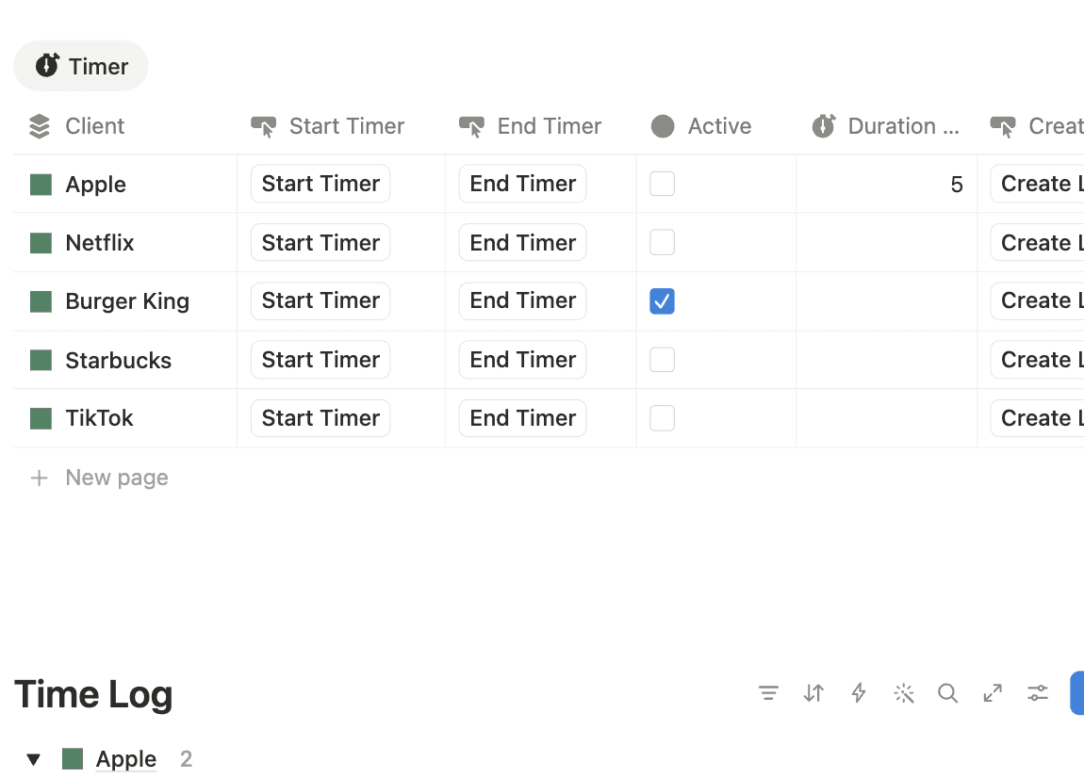This screenshot has height=778, width=1084.
Task: Click the green page icon for Burger King
Action: [41, 301]
